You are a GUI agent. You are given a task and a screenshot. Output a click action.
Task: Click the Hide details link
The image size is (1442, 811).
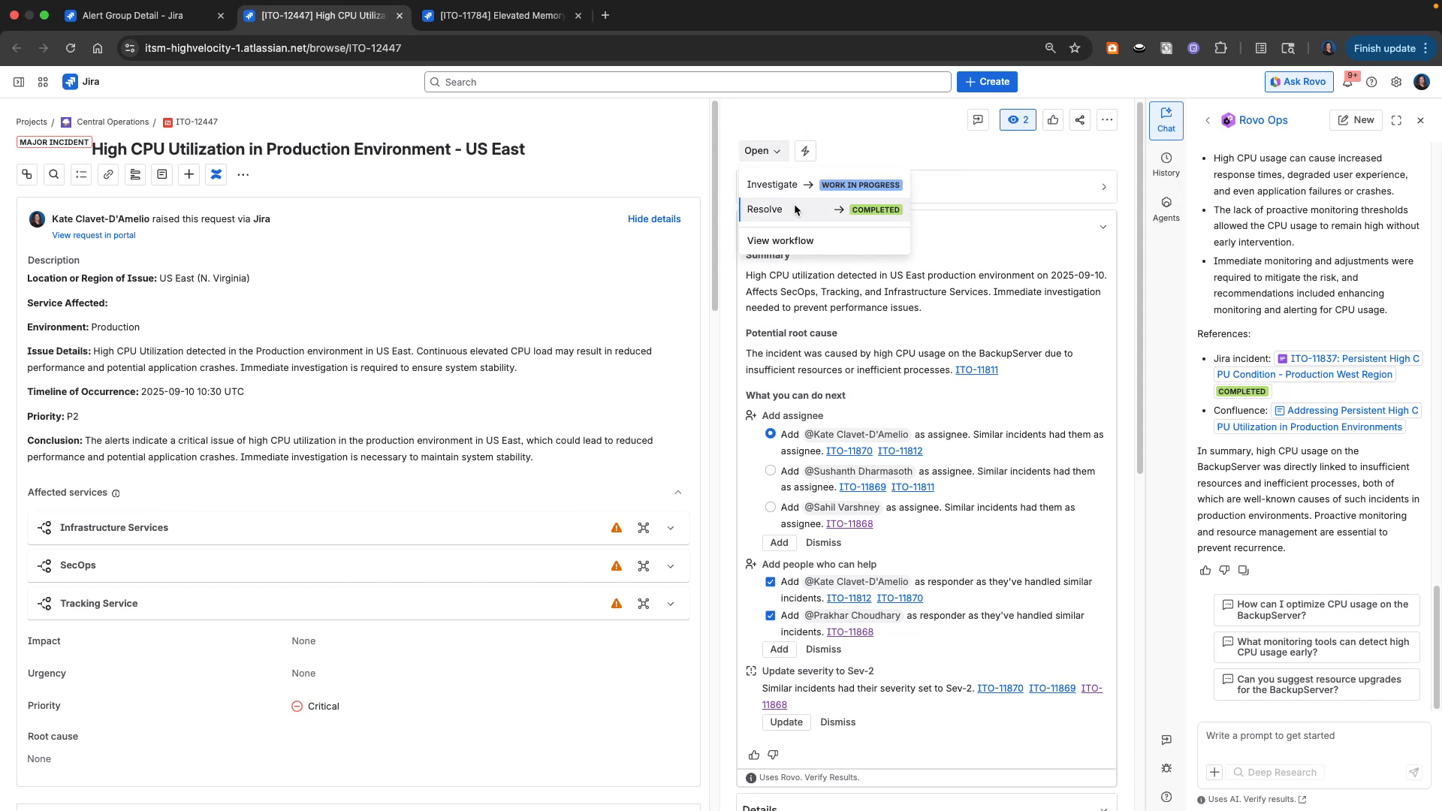(x=653, y=219)
